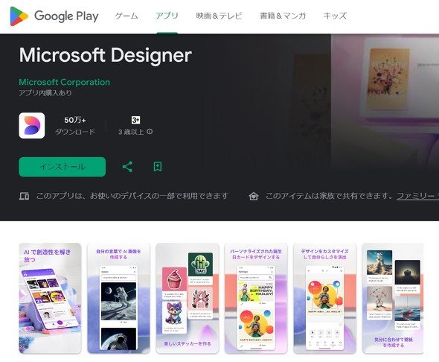The width and height of the screenshot is (439, 362).
Task: Click the 3+ content rating badge
Action: pos(135,120)
